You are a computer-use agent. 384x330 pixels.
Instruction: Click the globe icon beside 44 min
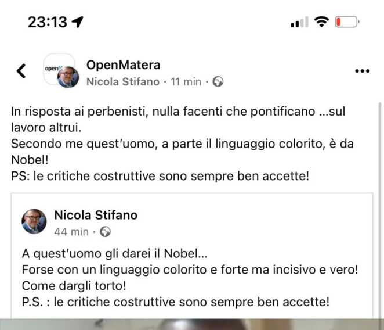(x=105, y=232)
